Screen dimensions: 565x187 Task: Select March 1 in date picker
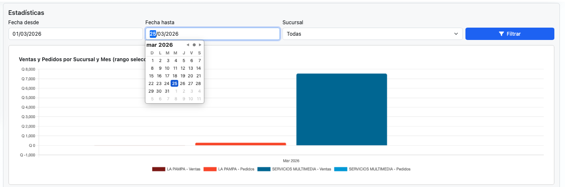(x=153, y=60)
